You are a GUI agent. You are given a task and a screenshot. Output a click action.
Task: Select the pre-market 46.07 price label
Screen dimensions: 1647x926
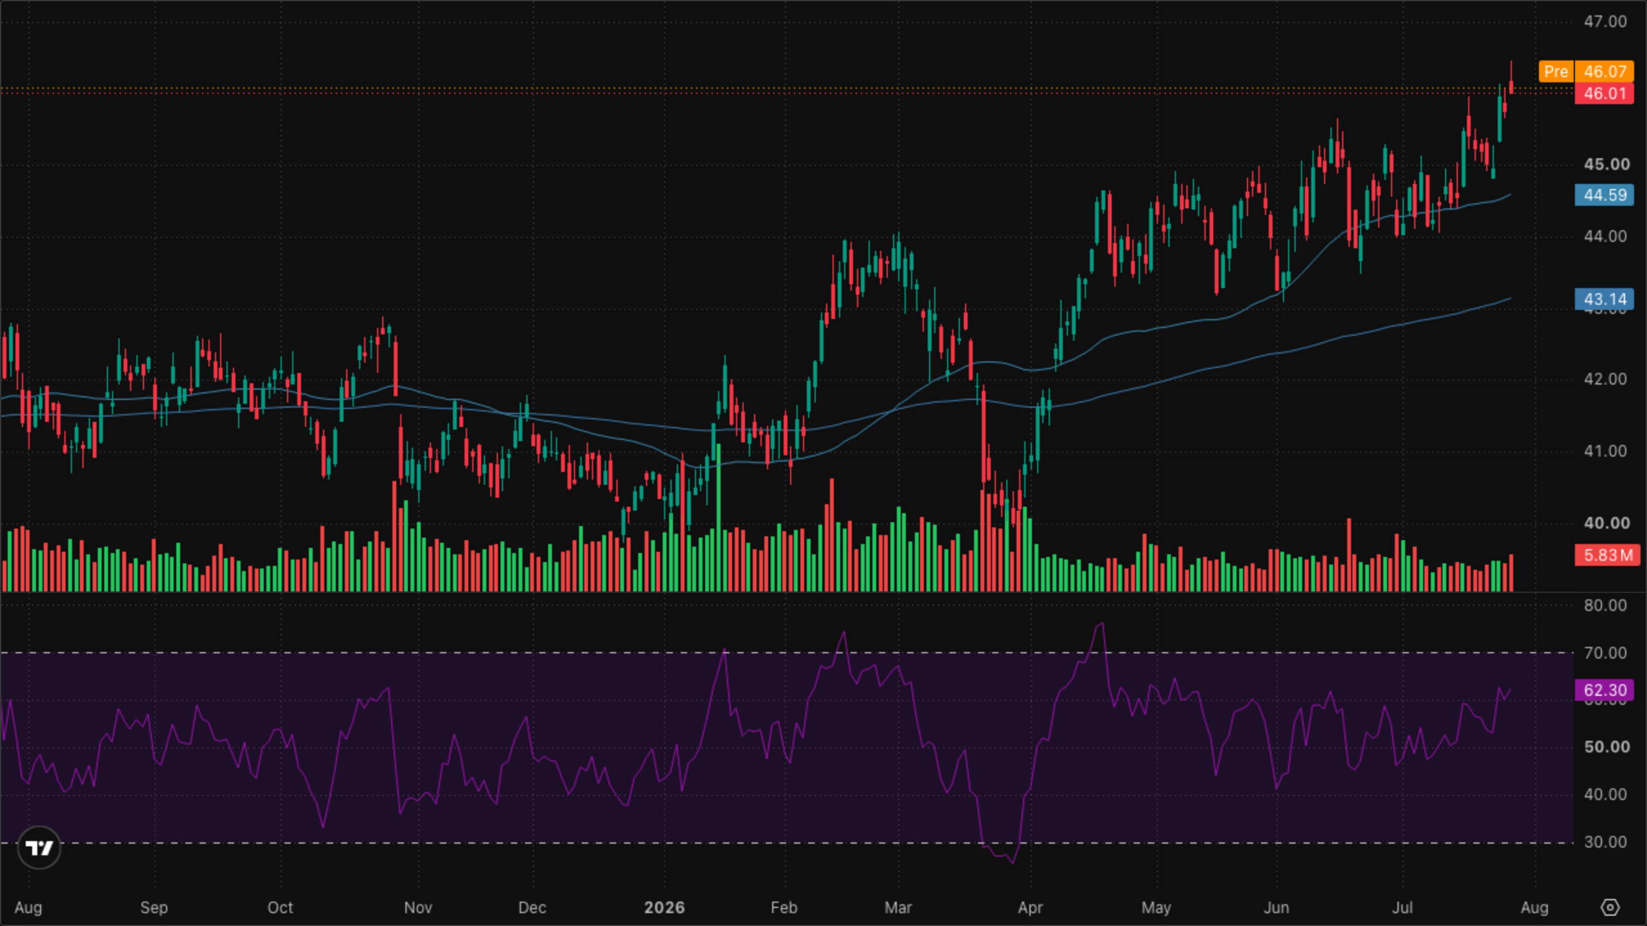[x=1605, y=71]
